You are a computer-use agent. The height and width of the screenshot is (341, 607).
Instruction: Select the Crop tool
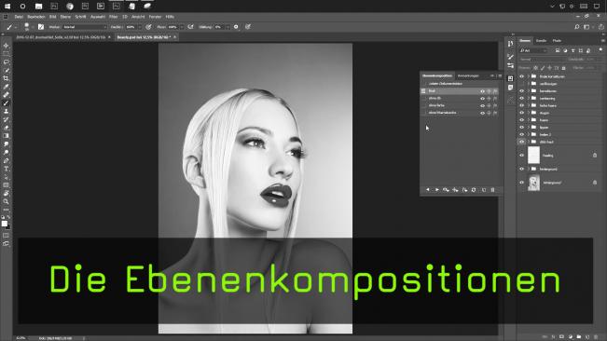pos(6,78)
